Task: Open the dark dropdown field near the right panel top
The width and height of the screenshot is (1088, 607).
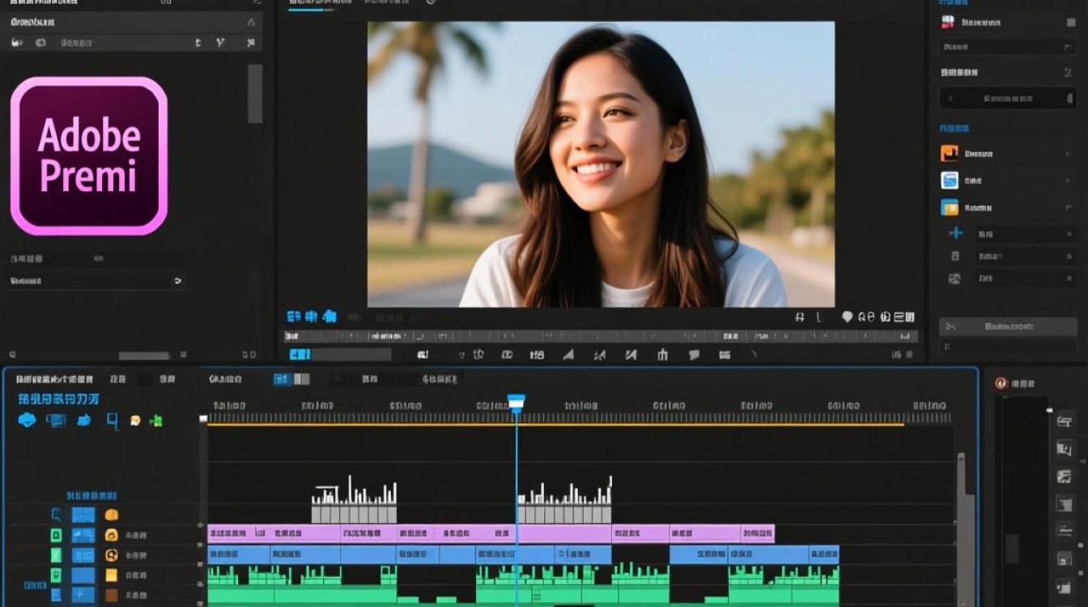Action: 1008,48
